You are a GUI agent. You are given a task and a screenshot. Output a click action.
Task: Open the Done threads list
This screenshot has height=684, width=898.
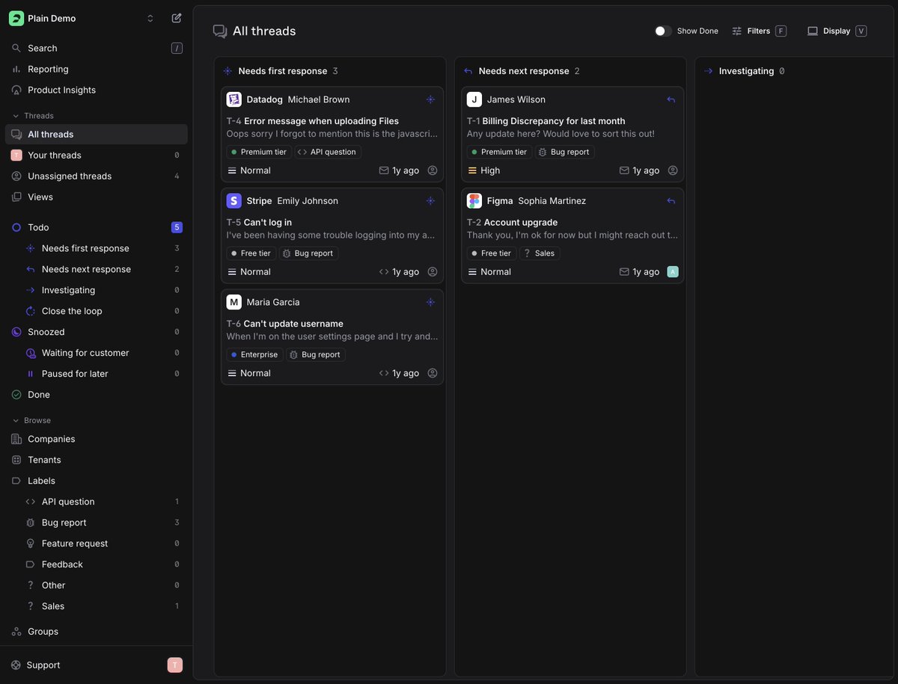97,395
